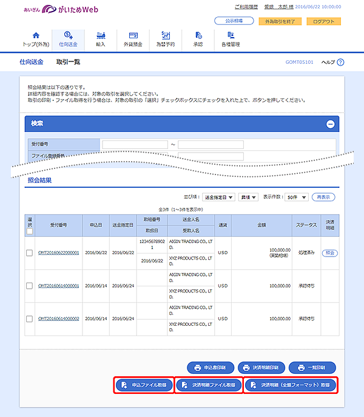
Task: Click the 公示相場 button
Action: pyautogui.click(x=234, y=21)
